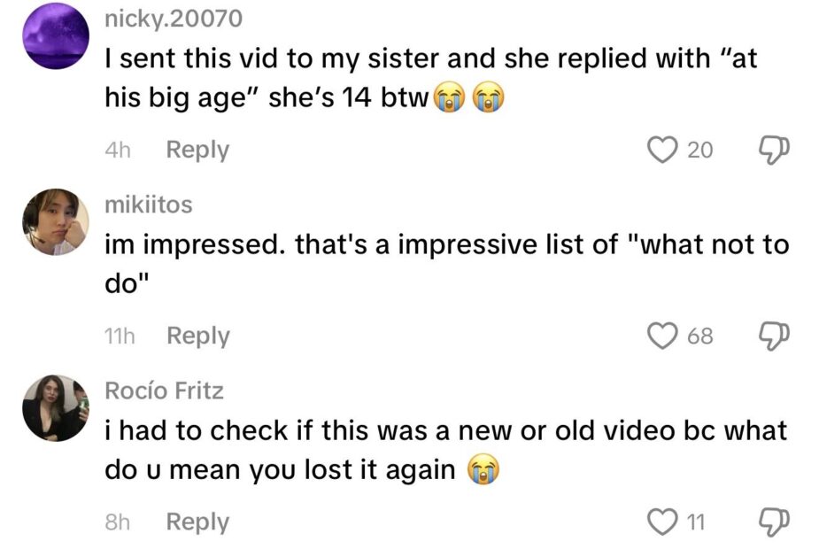The image size is (819, 549).
Task: Click the 11 likes count
Action: 696,522
